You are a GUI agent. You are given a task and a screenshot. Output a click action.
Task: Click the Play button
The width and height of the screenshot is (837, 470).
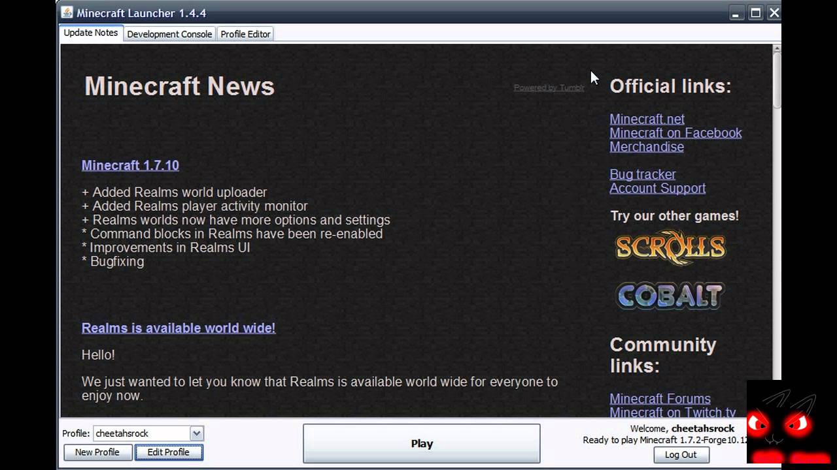[422, 443]
